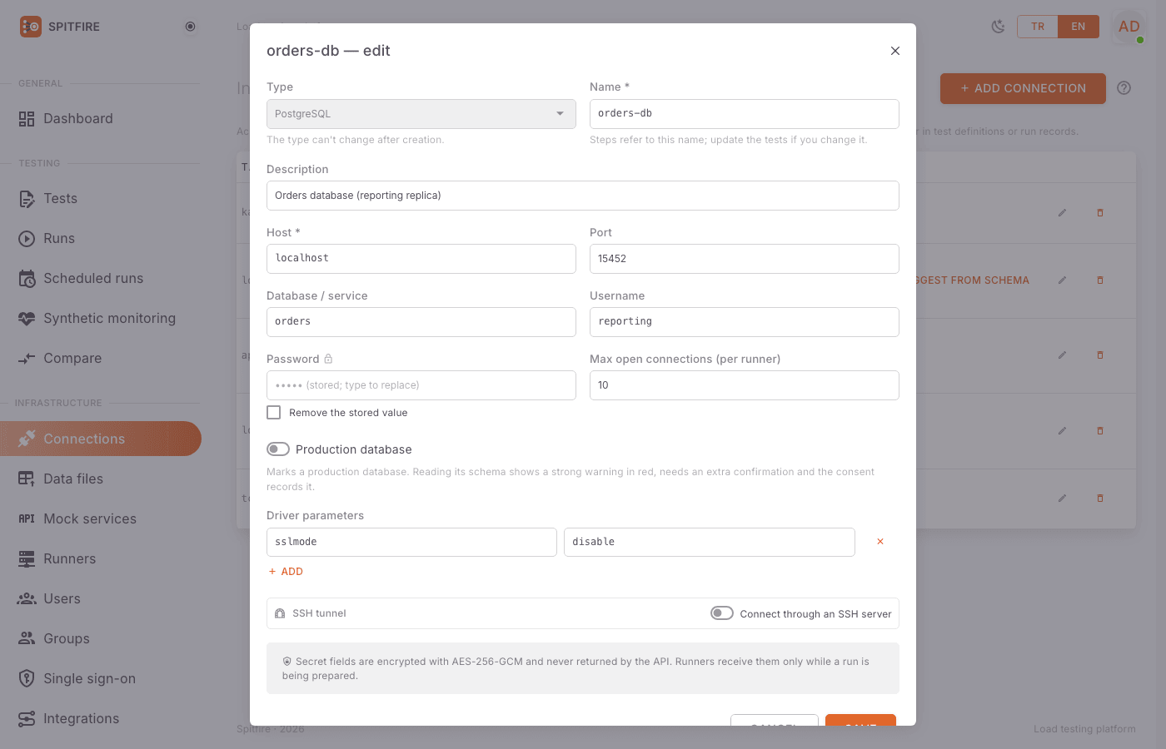Click the disable driver parameter value field

[709, 542]
